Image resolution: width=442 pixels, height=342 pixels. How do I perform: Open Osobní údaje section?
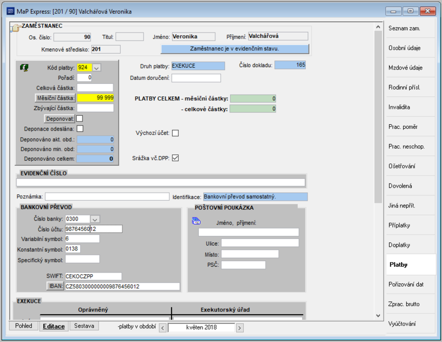click(x=411, y=48)
